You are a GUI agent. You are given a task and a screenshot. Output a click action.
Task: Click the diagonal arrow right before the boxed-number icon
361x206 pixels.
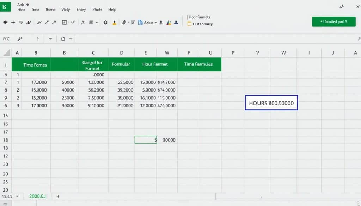tap(54, 22)
